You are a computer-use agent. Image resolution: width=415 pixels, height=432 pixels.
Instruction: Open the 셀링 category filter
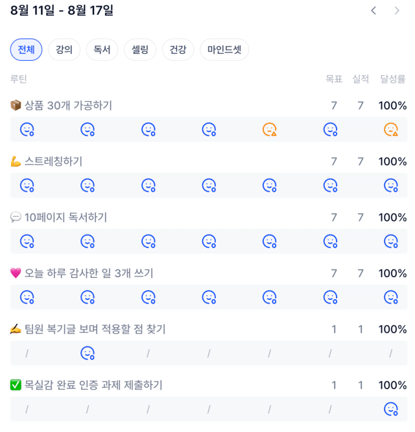coord(140,50)
